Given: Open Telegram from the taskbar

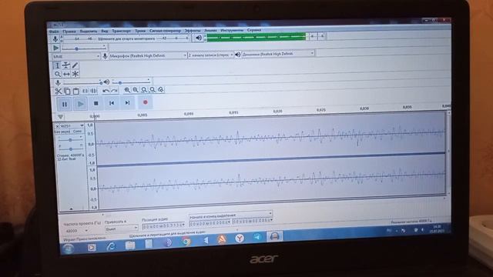Looking at the screenshot, I should pos(257,237).
